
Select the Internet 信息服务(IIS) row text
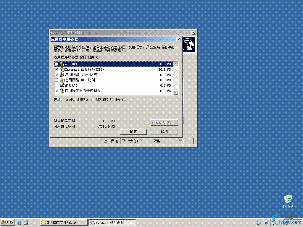point(84,69)
